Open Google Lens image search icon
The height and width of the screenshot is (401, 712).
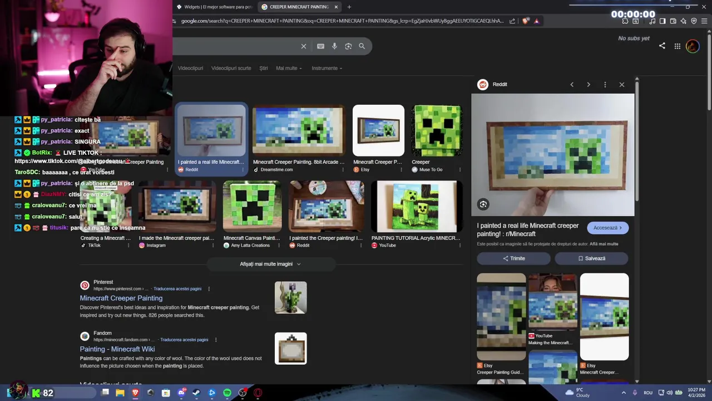348,46
